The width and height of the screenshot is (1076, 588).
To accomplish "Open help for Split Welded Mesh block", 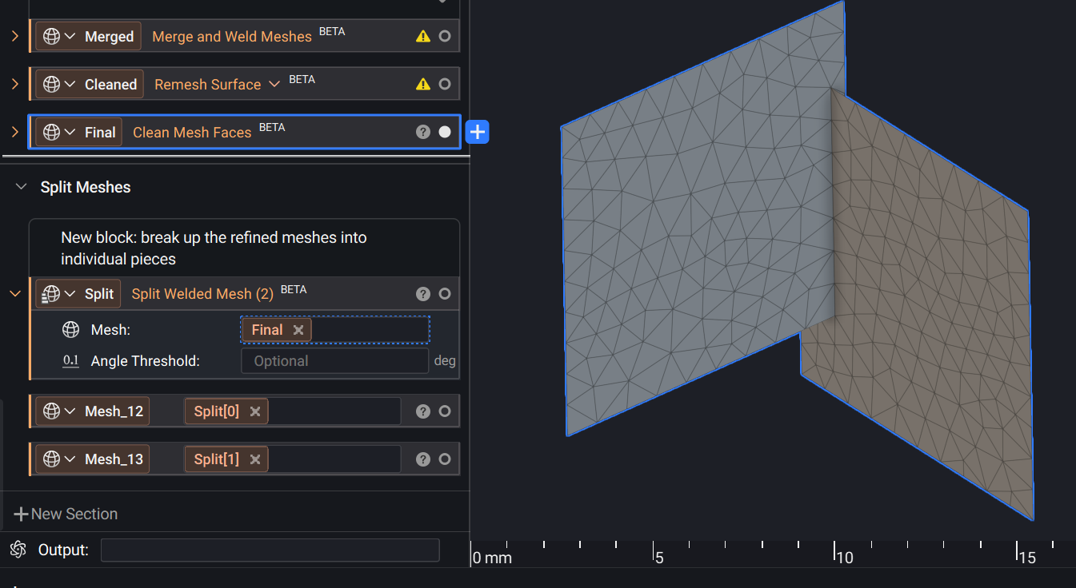I will 423,294.
